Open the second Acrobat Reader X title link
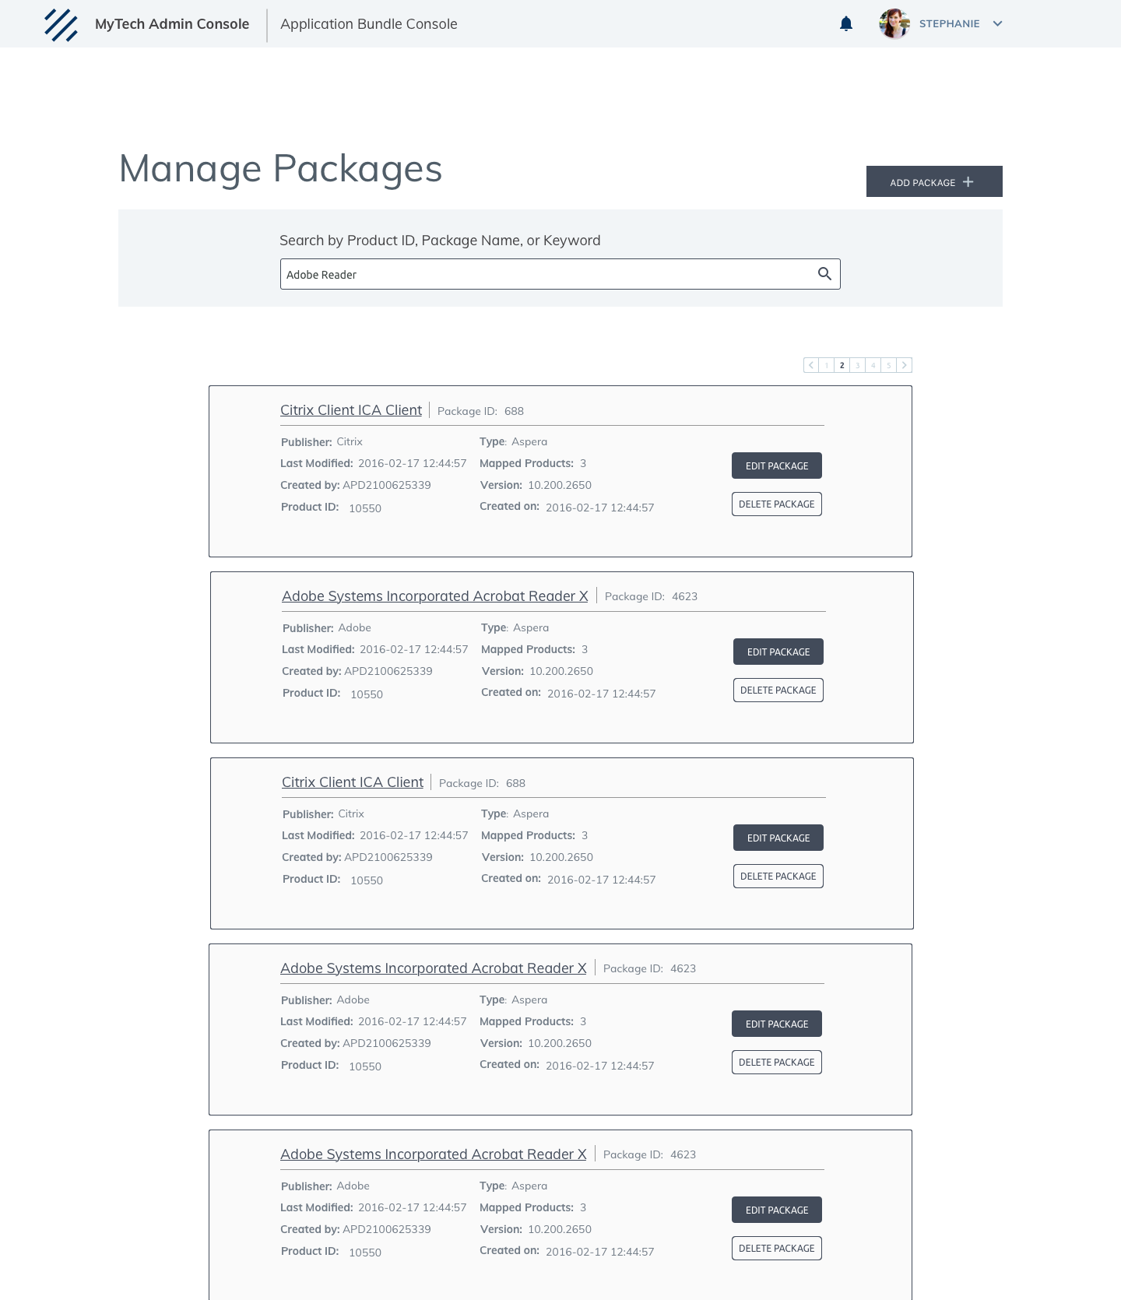Viewport: 1121px width, 1300px height. (434, 968)
